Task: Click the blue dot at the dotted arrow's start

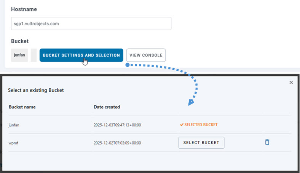Action: (x=127, y=65)
